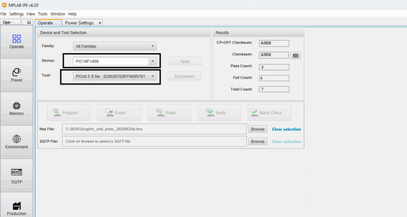Open the View menu

tap(31, 14)
